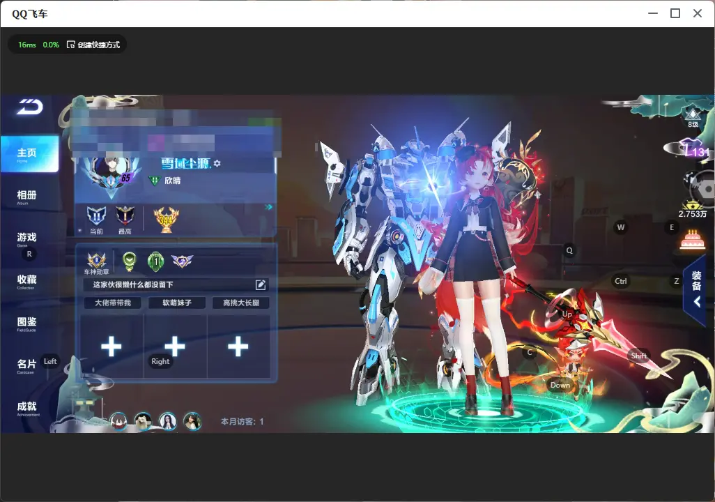This screenshot has height=502, width=715.
Task: Open the 图鉴 tab
Action: tap(27, 323)
